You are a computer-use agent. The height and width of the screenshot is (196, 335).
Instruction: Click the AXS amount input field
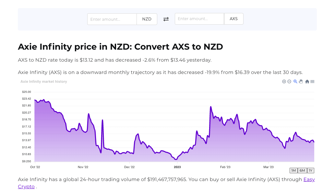(199, 19)
